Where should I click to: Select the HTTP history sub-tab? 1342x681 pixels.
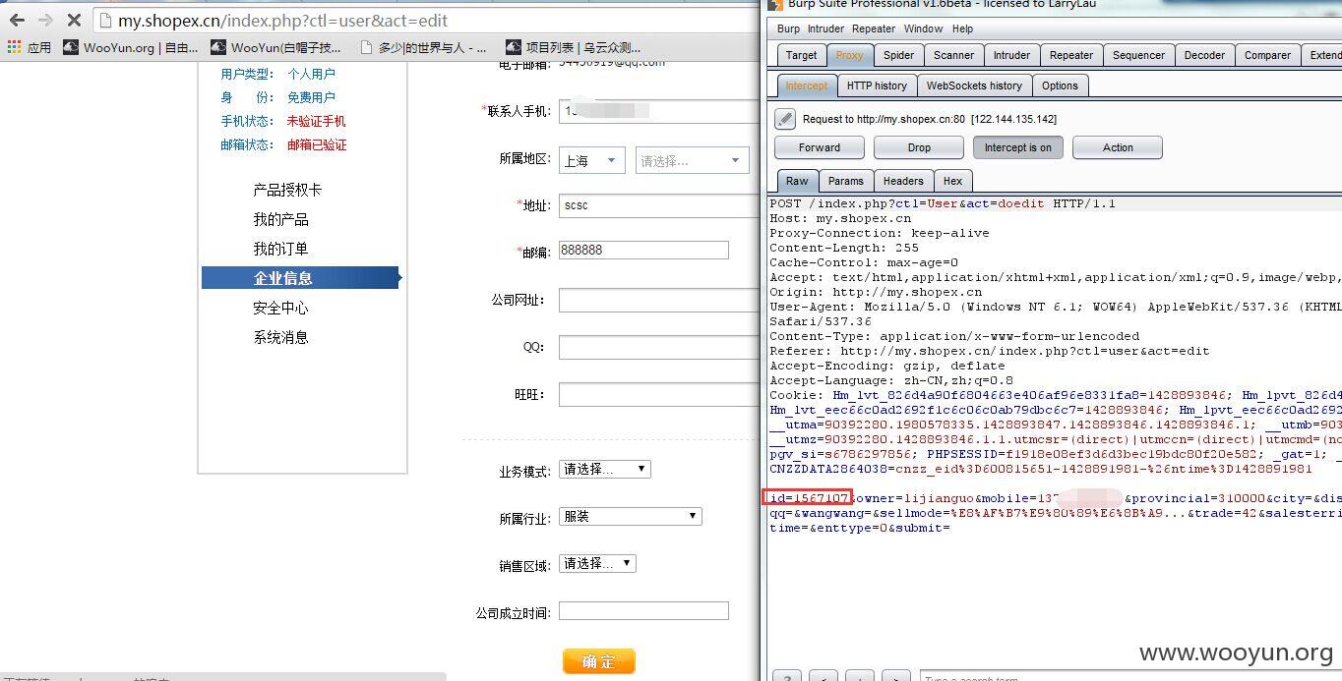point(877,85)
